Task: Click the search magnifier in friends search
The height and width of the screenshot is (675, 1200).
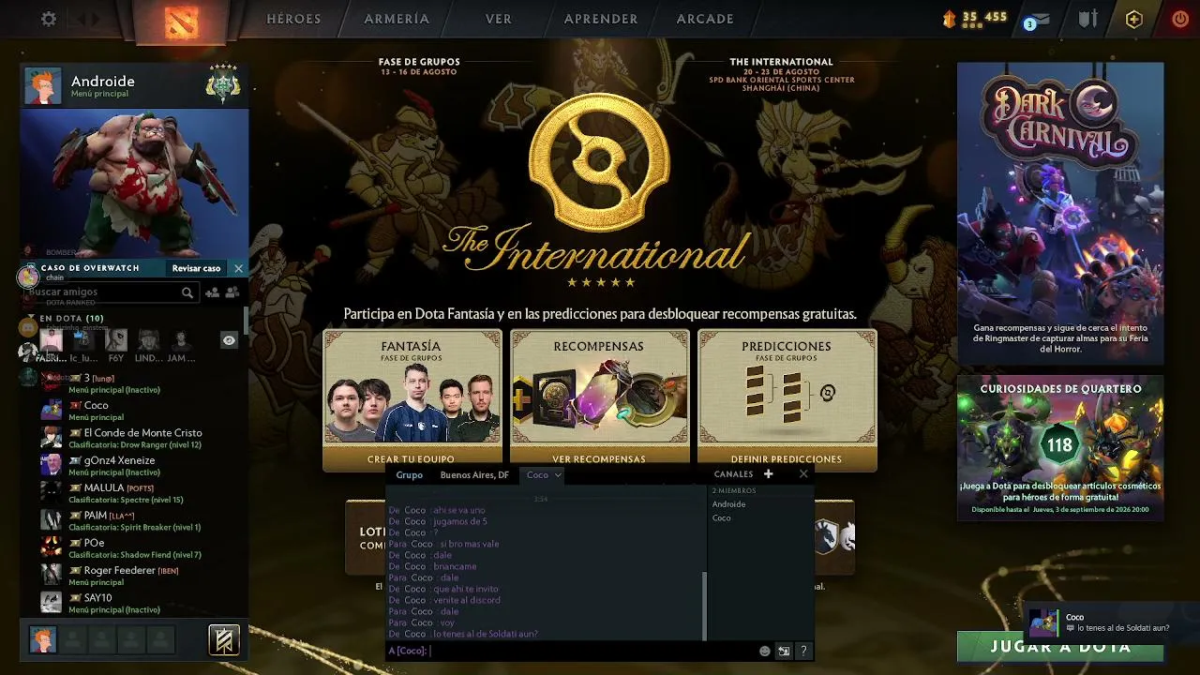Action: click(187, 292)
